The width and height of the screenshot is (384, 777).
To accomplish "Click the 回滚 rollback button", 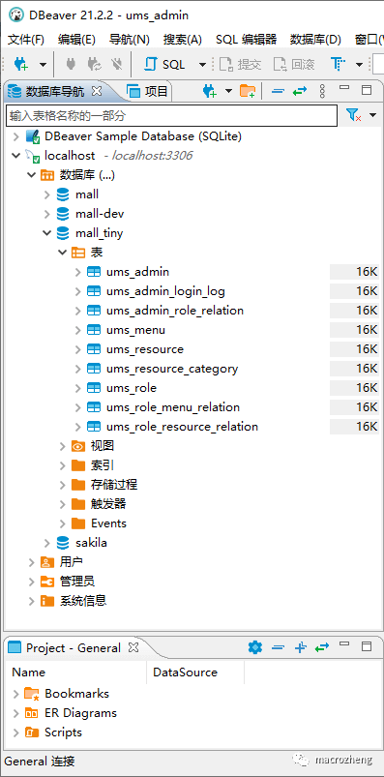I will click(x=294, y=65).
